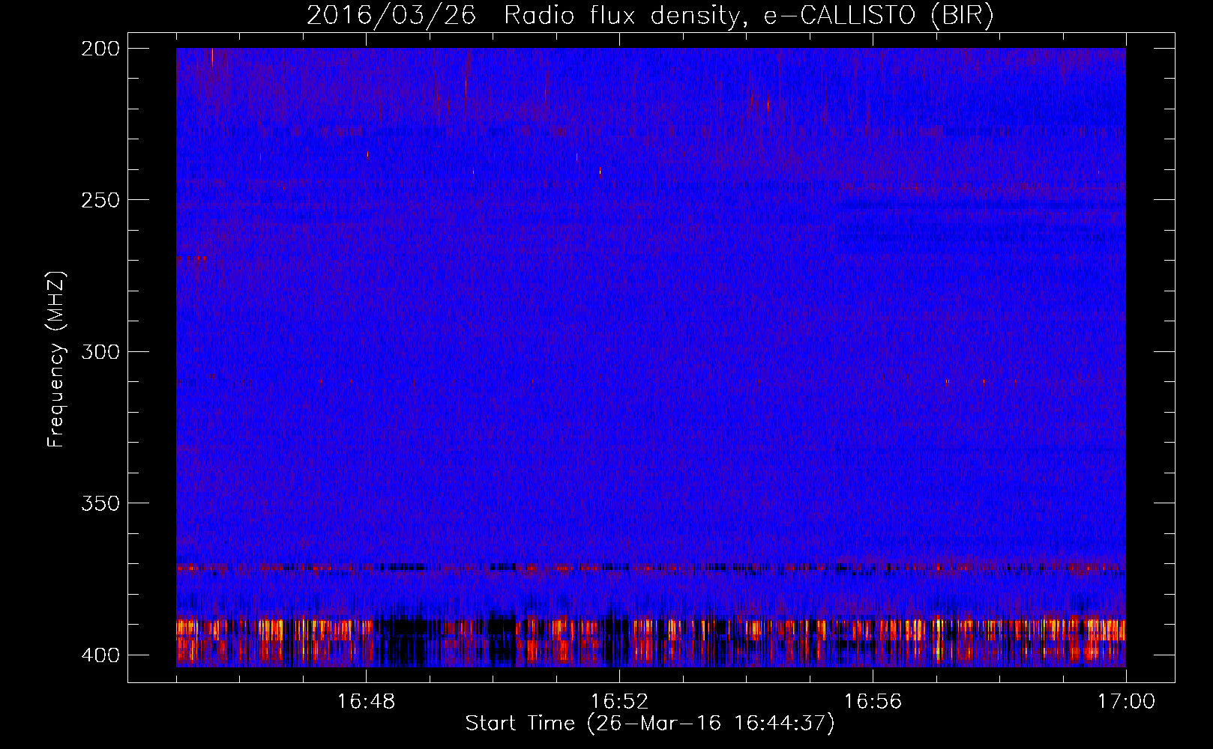Click the frequency tick label 200
The image size is (1213, 749).
click(x=100, y=49)
